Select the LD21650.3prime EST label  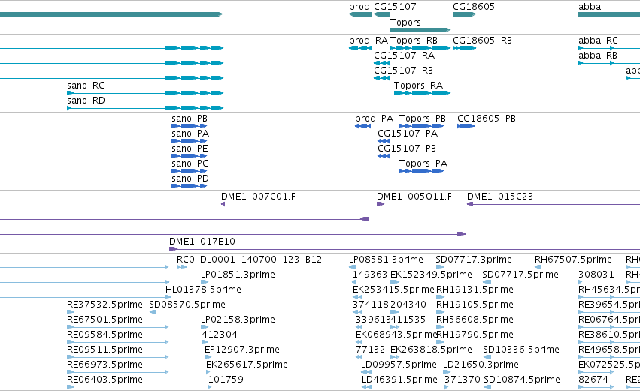481,365
